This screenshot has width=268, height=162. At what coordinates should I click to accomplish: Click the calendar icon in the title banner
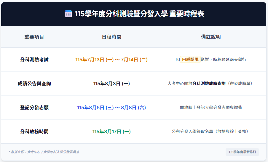(x=68, y=14)
